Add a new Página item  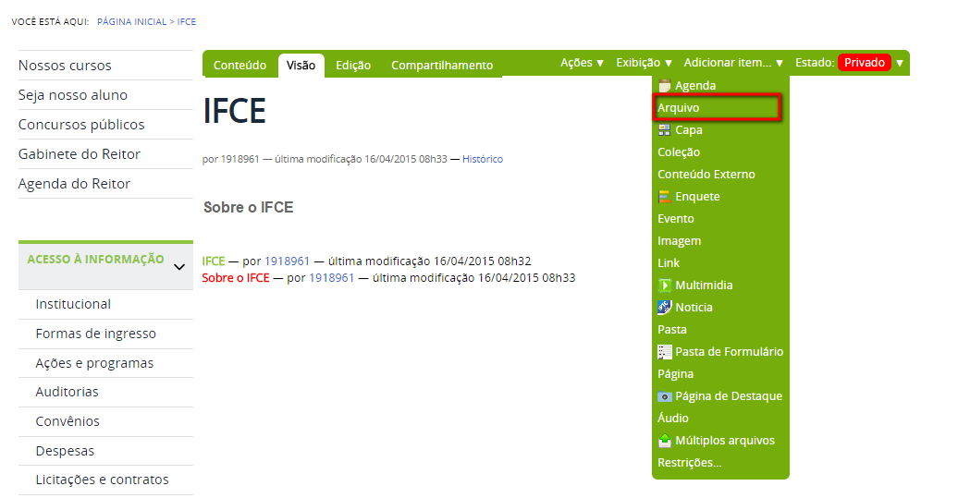click(x=675, y=374)
